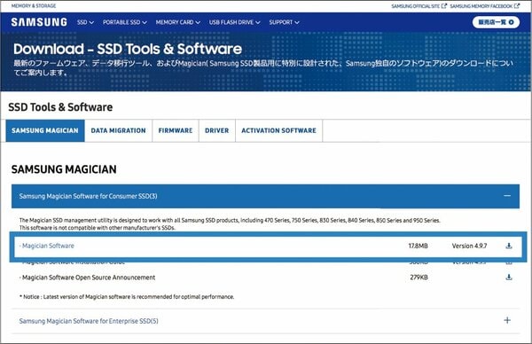This screenshot has width=532, height=344.
Task: Click the 17.8MB file size text
Action: 418,246
